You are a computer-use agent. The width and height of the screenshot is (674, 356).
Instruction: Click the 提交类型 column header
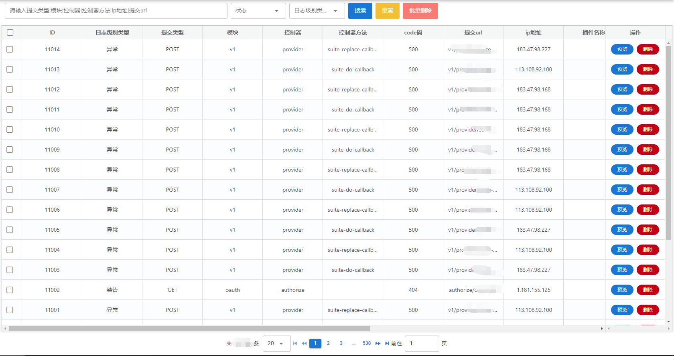tap(173, 32)
